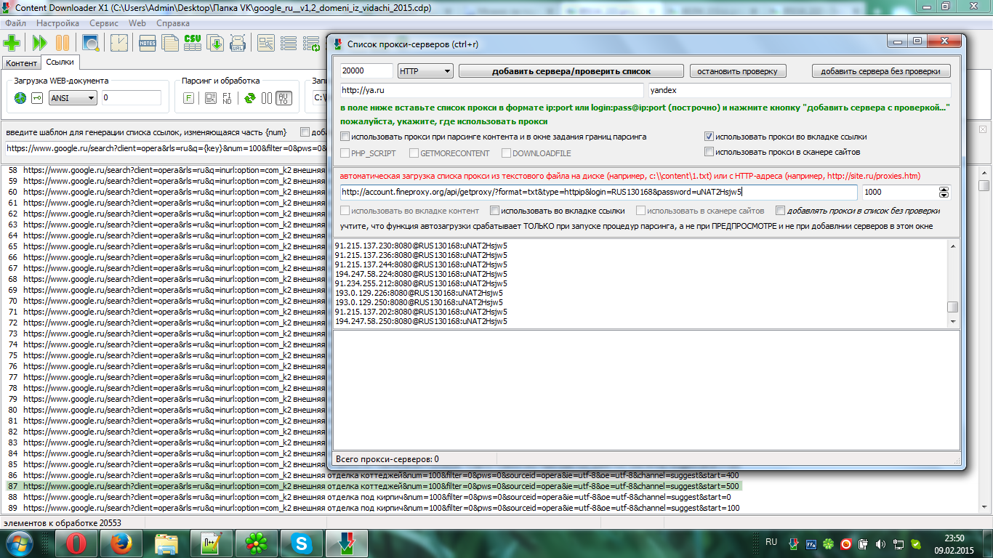The width and height of the screenshot is (993, 558).
Task: Select proxy line 193.0.129.226:8080
Action: point(419,293)
